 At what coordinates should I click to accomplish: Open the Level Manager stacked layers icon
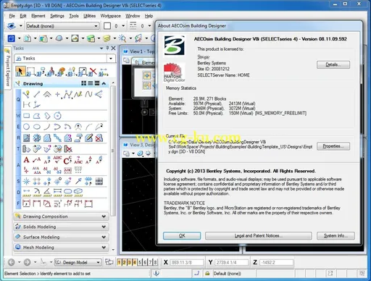coord(107,38)
